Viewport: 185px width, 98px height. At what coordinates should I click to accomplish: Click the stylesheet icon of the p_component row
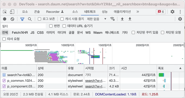click(x=4, y=86)
